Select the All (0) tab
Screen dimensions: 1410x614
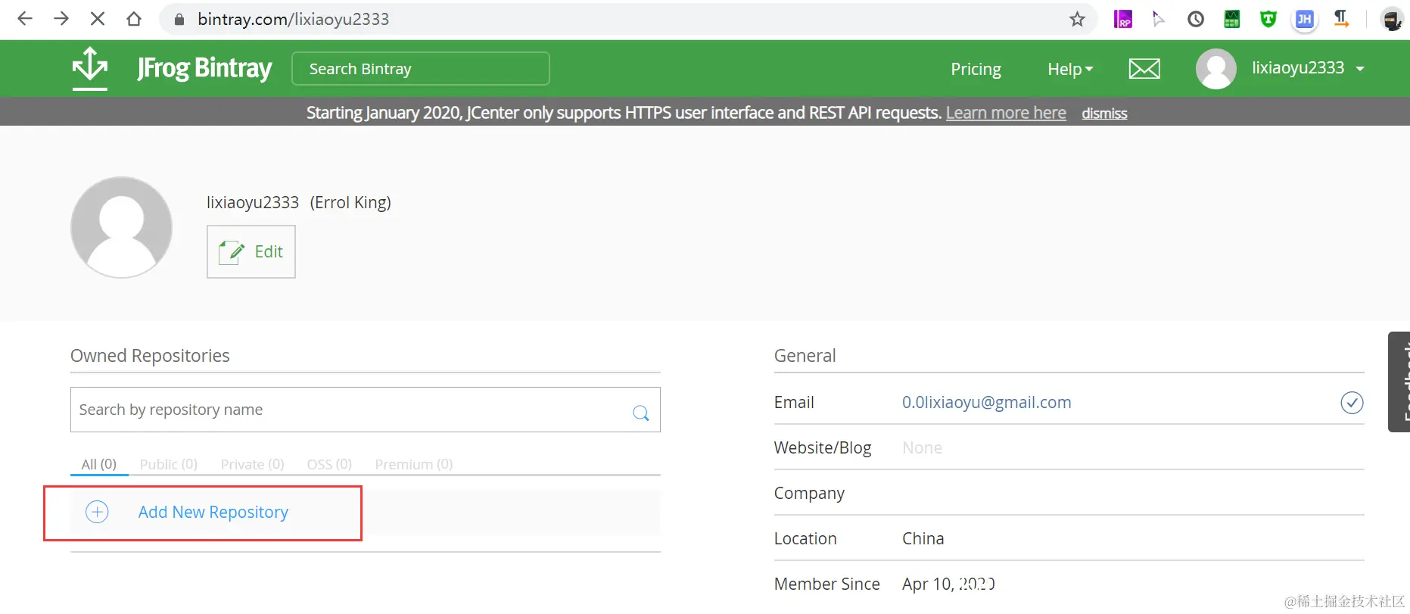click(99, 464)
